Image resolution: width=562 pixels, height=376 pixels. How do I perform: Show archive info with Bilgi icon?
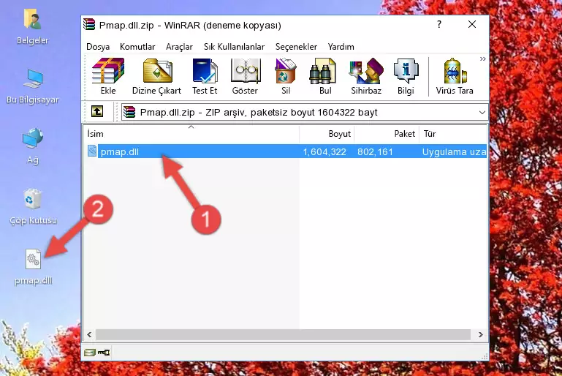tap(406, 76)
